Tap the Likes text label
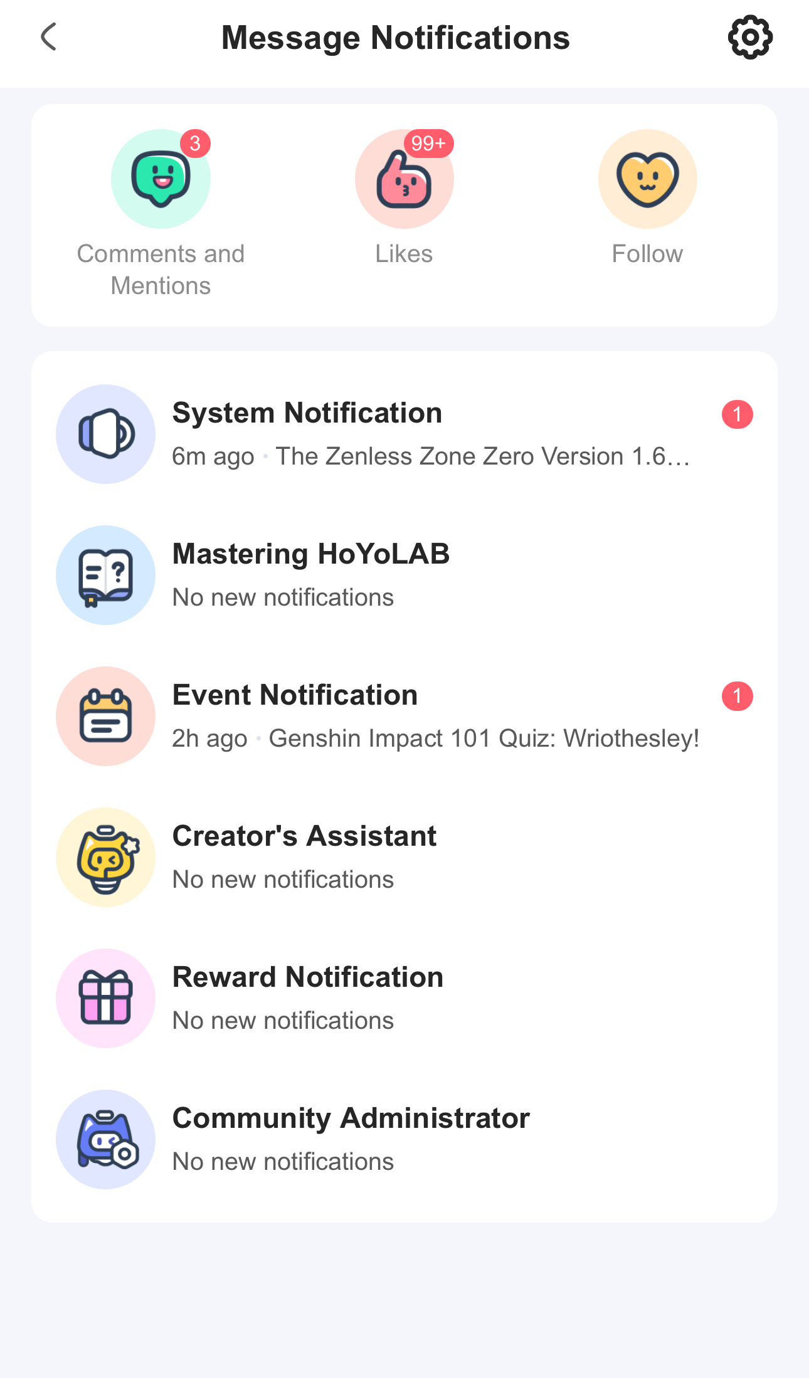Image resolution: width=809 pixels, height=1378 pixels. tap(404, 254)
